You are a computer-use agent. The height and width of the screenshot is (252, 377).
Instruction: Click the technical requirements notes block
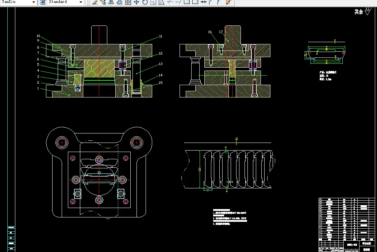230,217
